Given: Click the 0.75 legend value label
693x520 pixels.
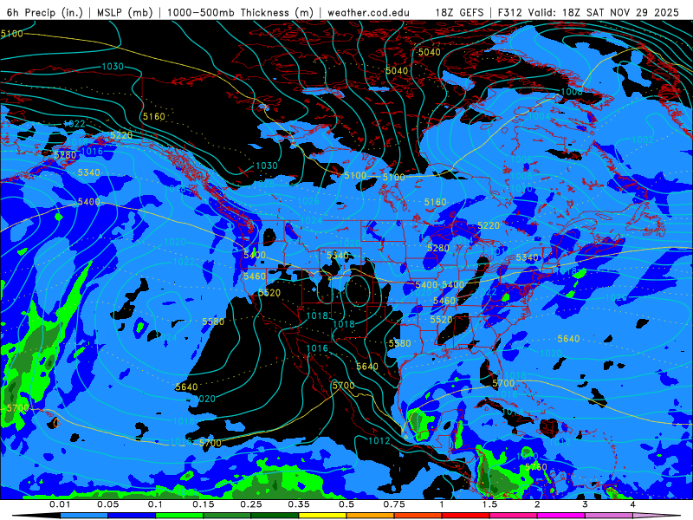Looking at the screenshot, I should (x=394, y=504).
